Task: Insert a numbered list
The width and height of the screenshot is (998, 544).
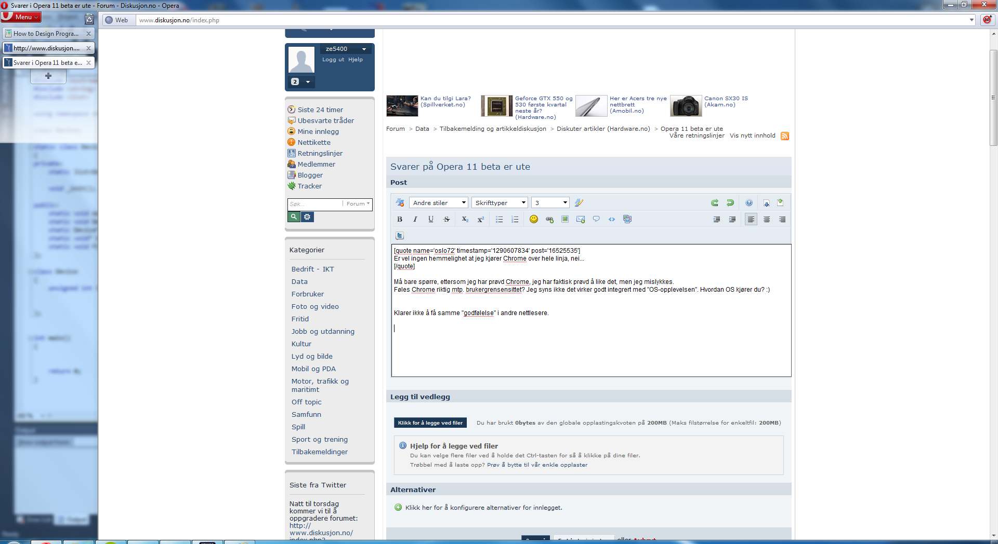Action: [515, 220]
